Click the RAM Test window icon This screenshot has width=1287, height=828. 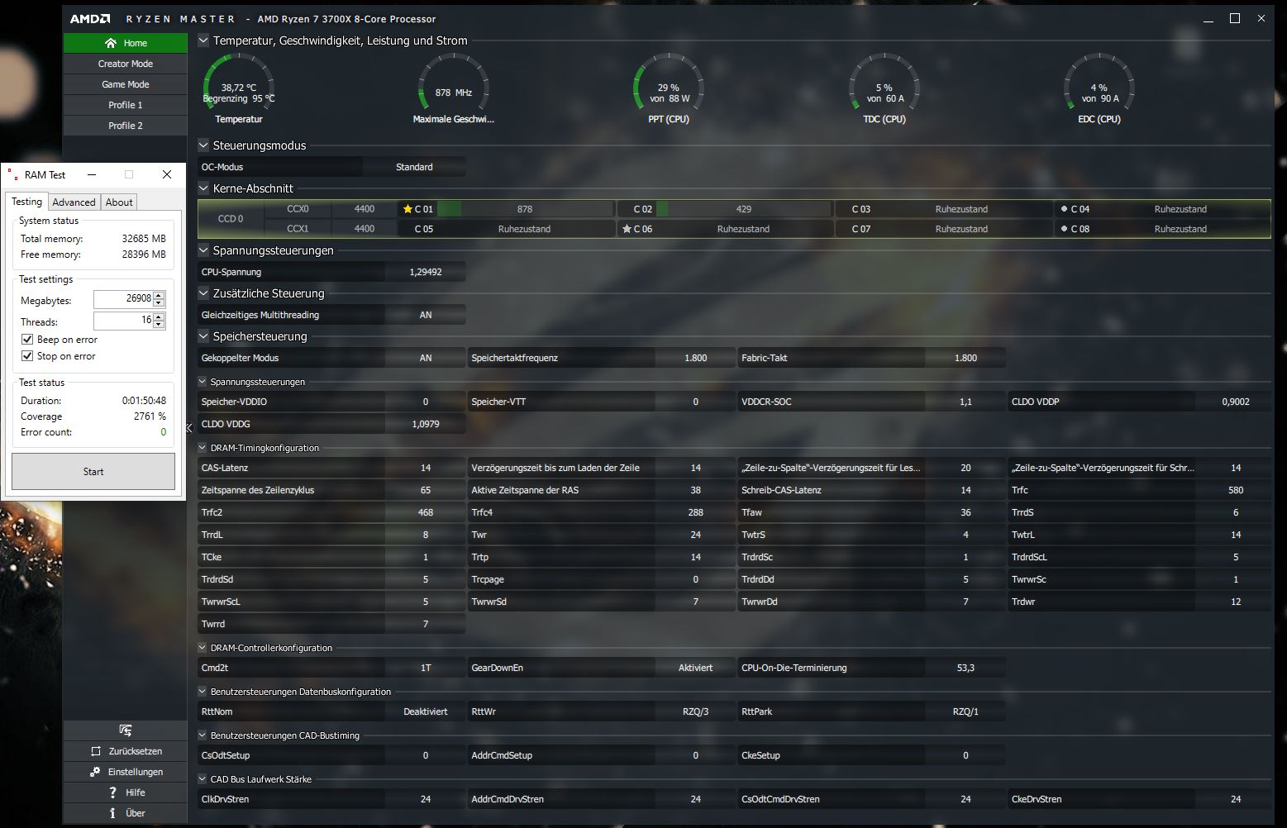pyautogui.click(x=12, y=174)
